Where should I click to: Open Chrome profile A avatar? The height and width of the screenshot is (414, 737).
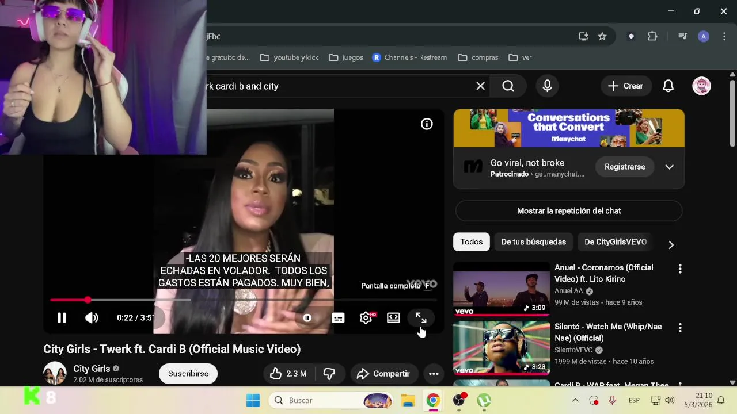(x=703, y=36)
